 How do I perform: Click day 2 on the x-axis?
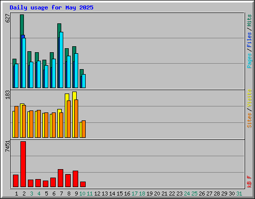tap(24, 194)
